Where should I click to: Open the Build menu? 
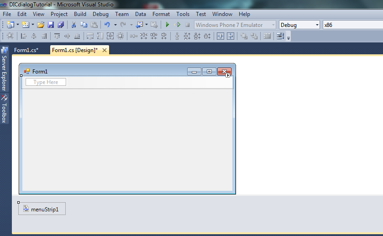point(80,14)
